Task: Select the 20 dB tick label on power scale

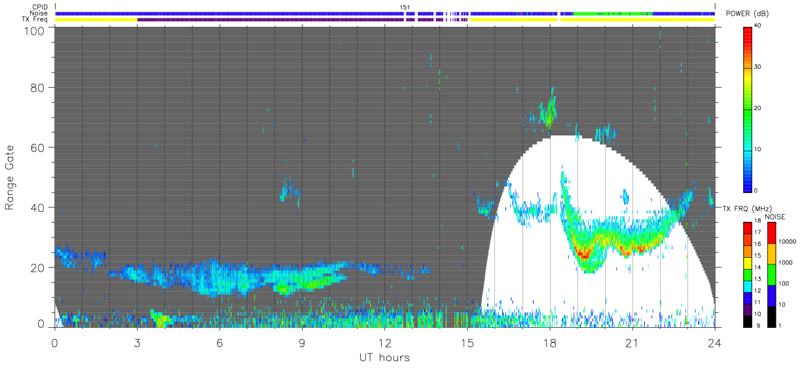Action: tap(758, 108)
